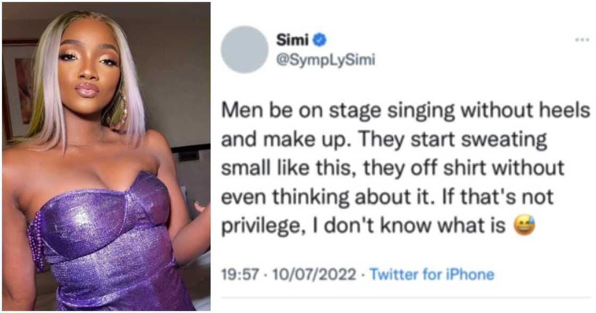Click the display name "Simi"
596x313 pixels.
coord(292,39)
